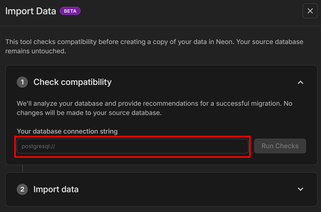Click the step 1 numbered circle icon
Image resolution: width=321 pixels, height=212 pixels.
tap(22, 82)
